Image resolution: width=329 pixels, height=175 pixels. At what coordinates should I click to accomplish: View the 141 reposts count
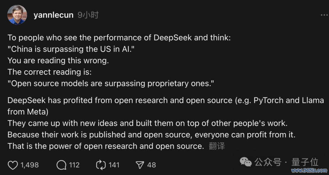coord(114,165)
